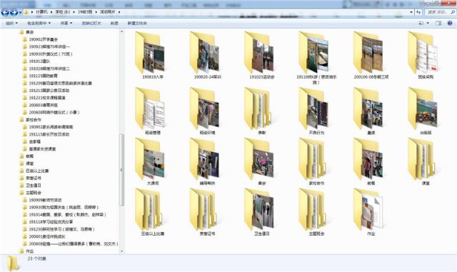The width and height of the screenshot is (457, 272).
Task: Go forward with the Forward arrow
Action: (14, 12)
